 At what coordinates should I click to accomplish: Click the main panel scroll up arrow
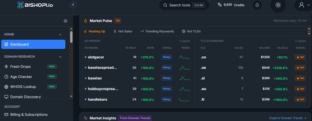(x=309, y=29)
